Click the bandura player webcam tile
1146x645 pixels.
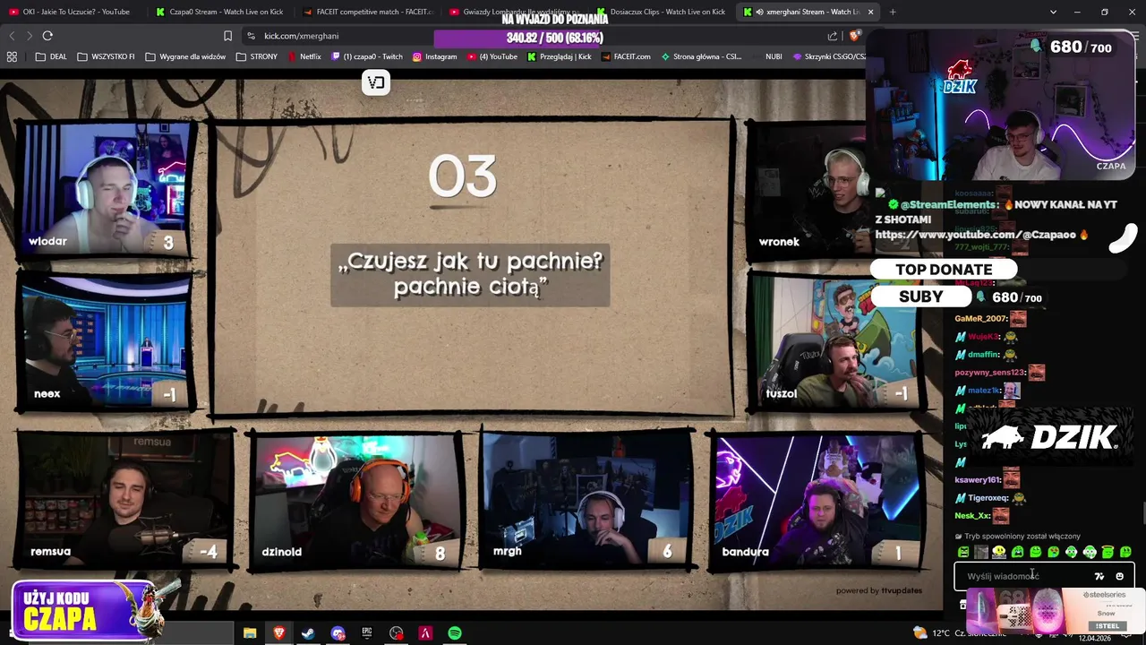click(818, 500)
